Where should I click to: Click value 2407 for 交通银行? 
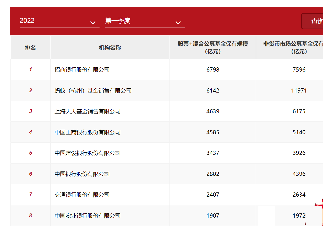[213, 195]
